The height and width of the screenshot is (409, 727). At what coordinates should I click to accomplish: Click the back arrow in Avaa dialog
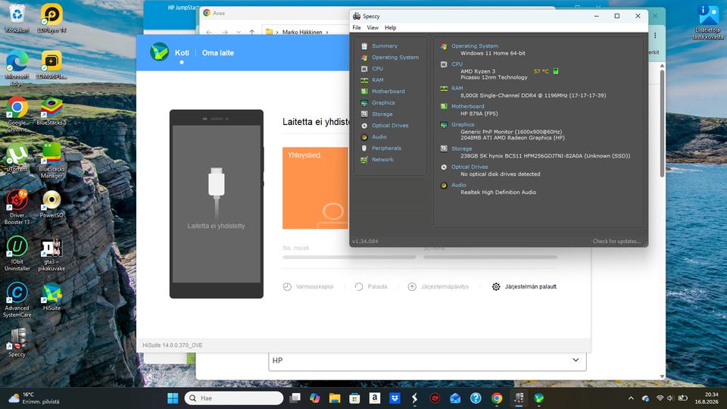point(209,32)
